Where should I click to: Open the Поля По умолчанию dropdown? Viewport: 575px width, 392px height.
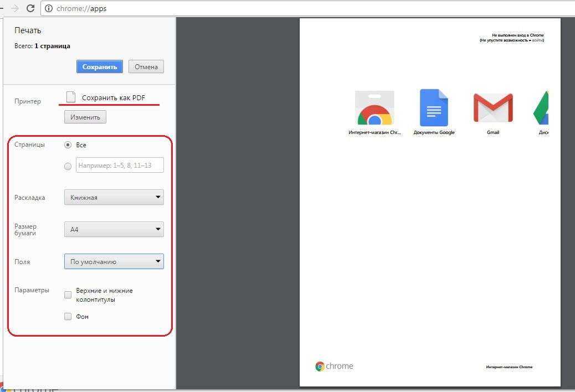(114, 261)
